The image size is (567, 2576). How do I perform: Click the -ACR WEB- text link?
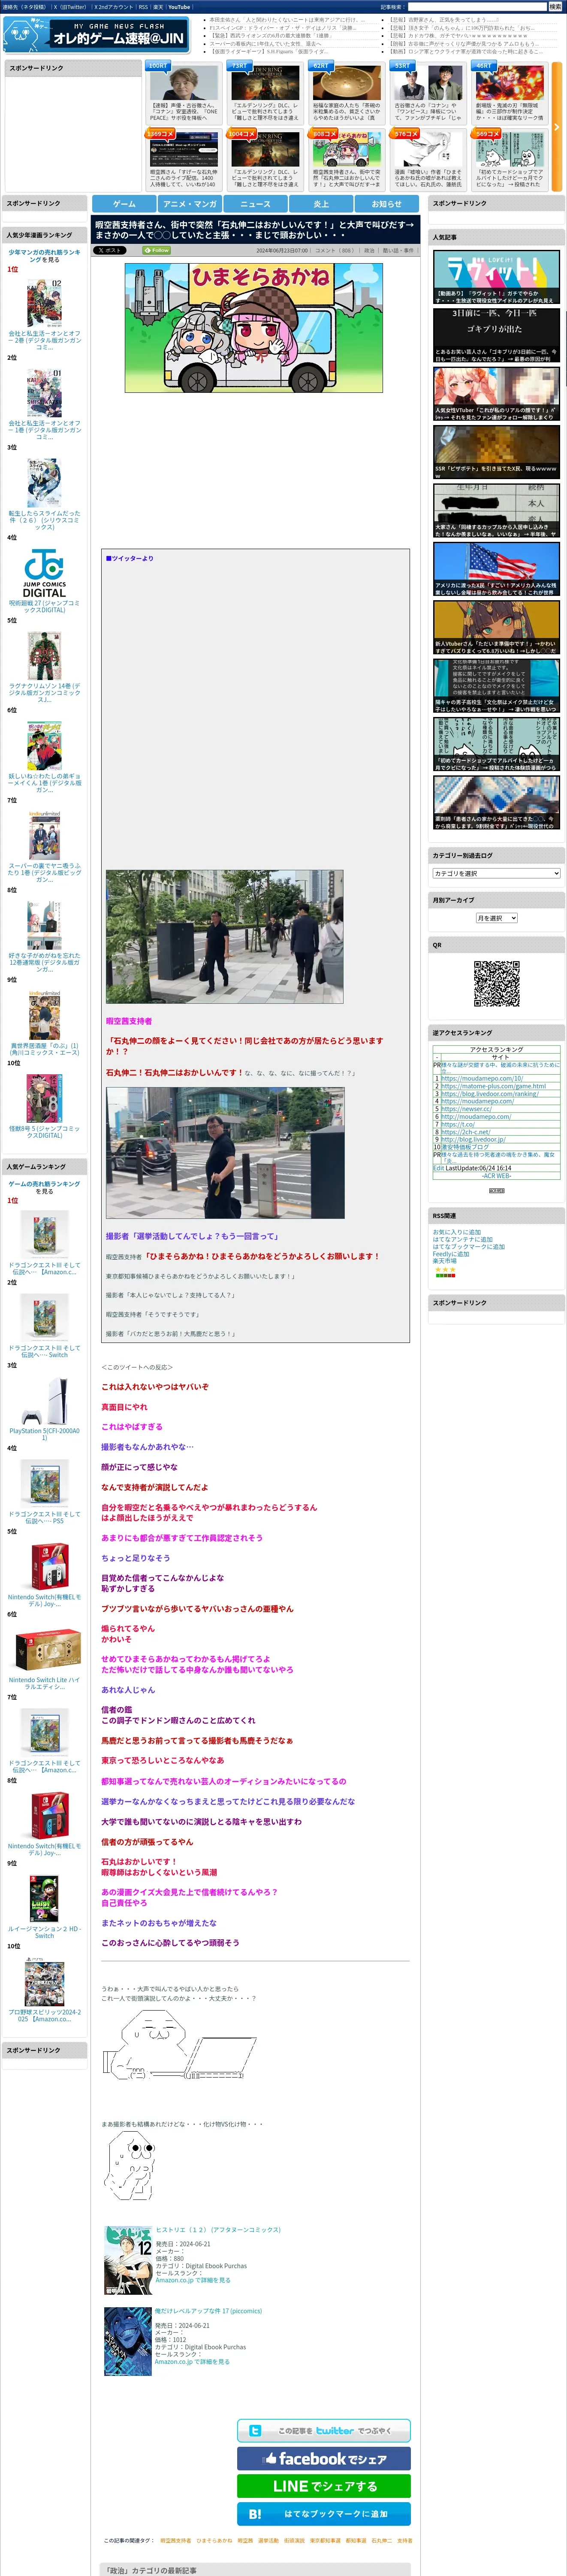click(x=496, y=1176)
